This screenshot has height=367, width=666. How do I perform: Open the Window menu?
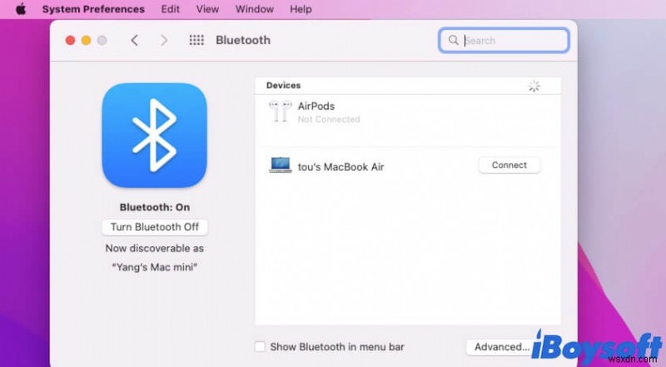255,9
